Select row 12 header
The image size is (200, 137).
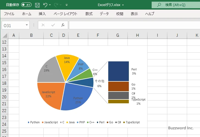[4, 42]
